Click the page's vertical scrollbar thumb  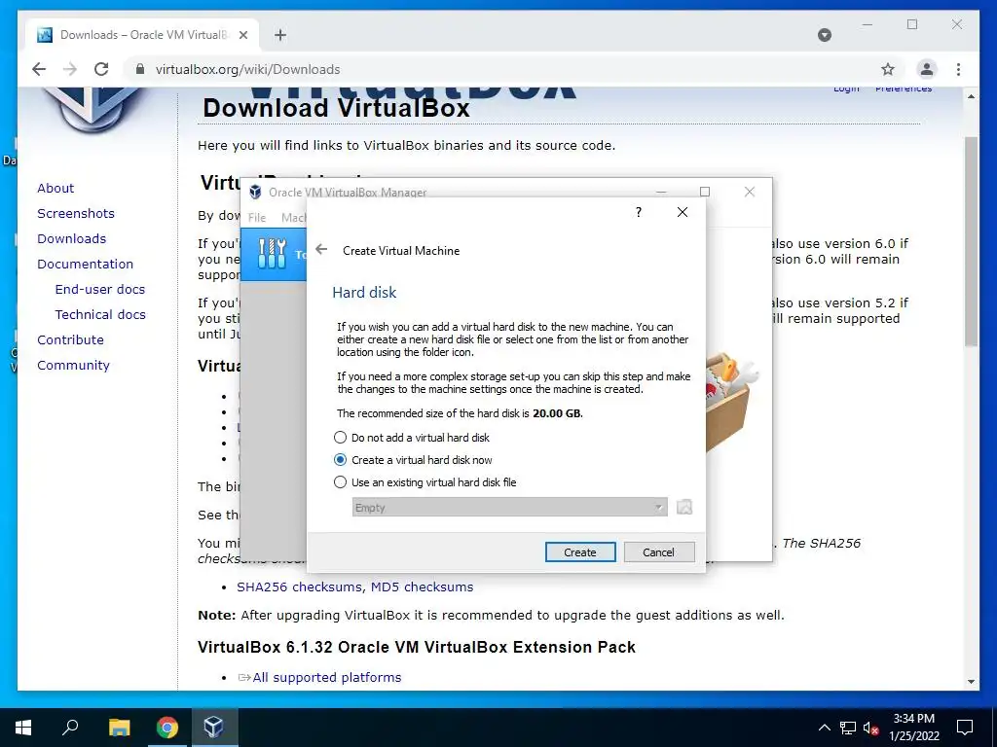coord(971,241)
